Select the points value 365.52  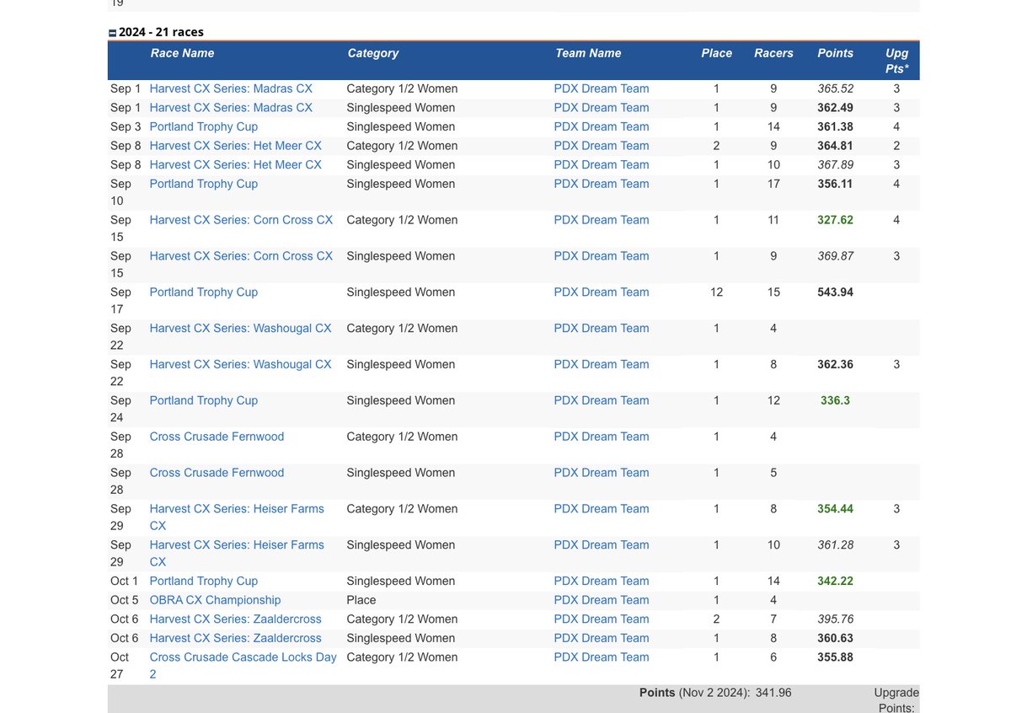pos(836,88)
